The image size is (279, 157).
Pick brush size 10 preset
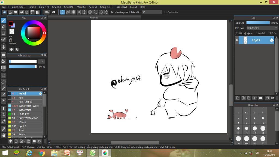pos(263,120)
